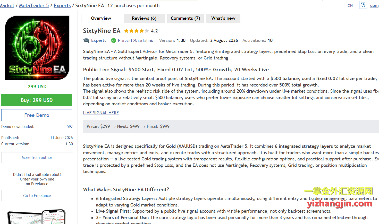Click the 'Public Live Signal' heading

[176, 70]
